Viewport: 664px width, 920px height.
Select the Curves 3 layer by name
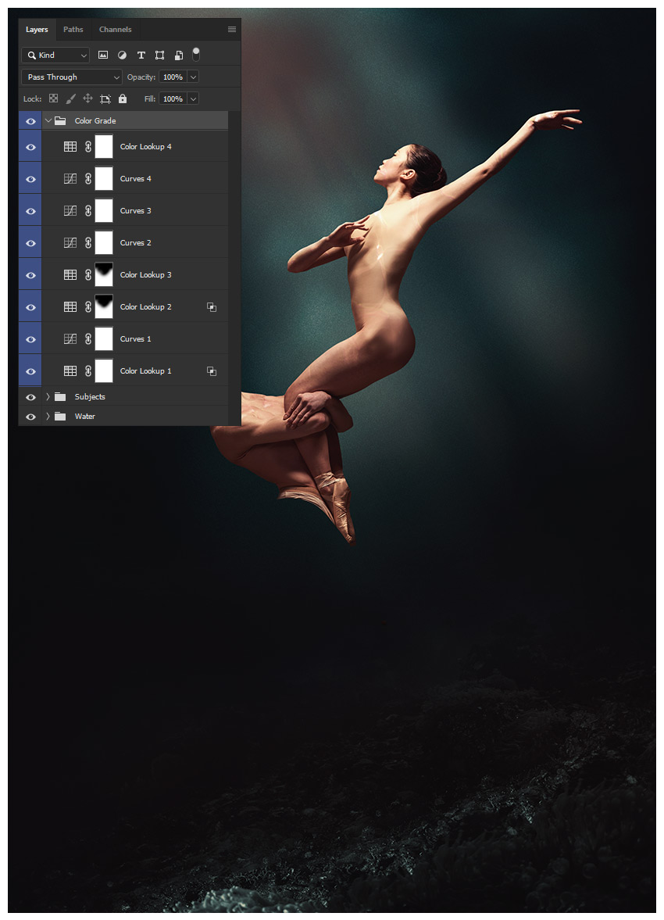[135, 210]
